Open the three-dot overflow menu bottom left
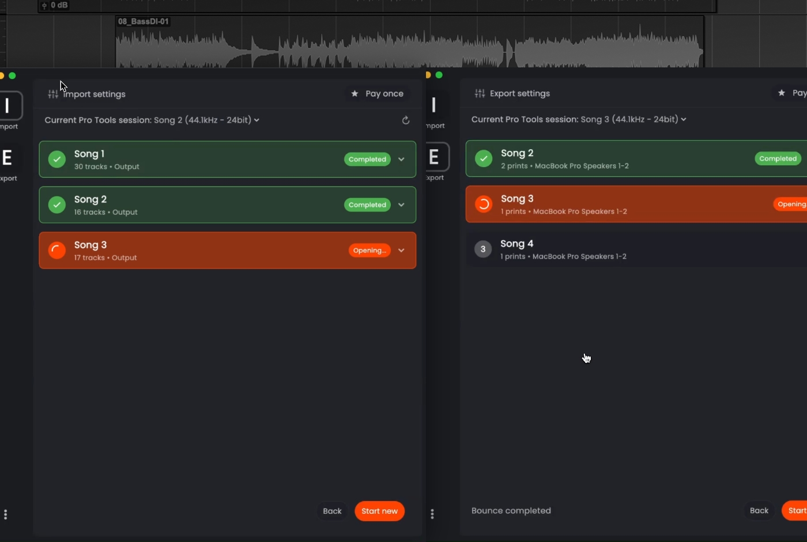This screenshot has width=807, height=542. point(6,514)
